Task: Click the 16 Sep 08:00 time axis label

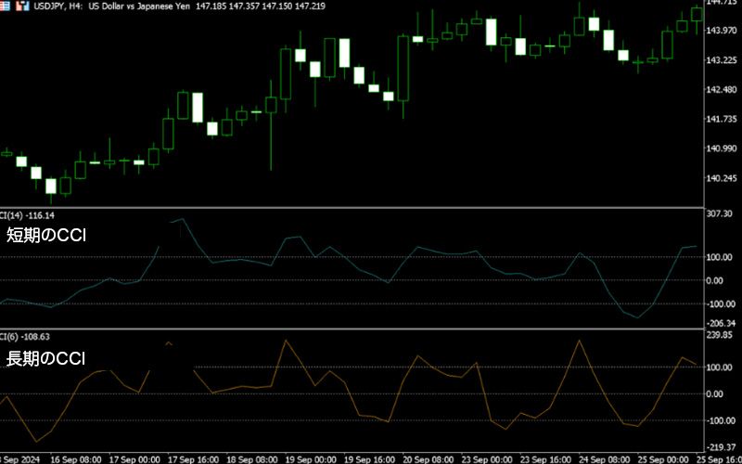Action: point(75,458)
